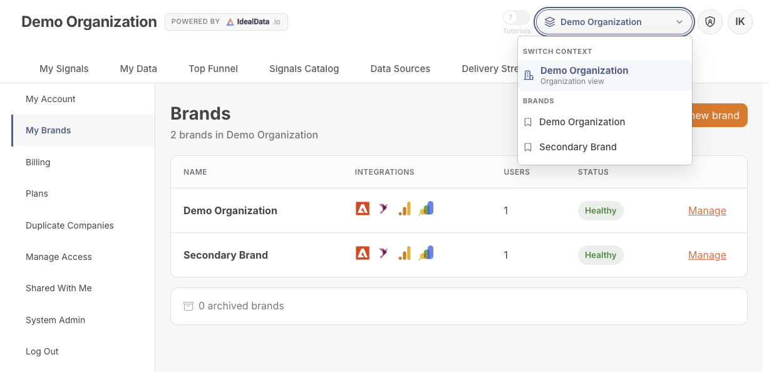
Task: Choose Demo Organization under the Brands list
Action: point(605,122)
